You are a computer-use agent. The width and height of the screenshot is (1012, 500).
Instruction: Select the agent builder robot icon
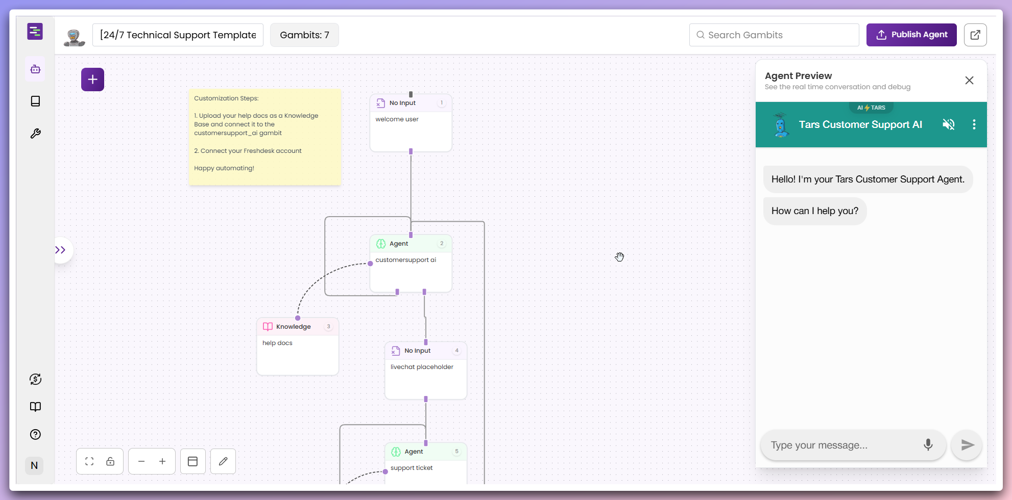(35, 69)
